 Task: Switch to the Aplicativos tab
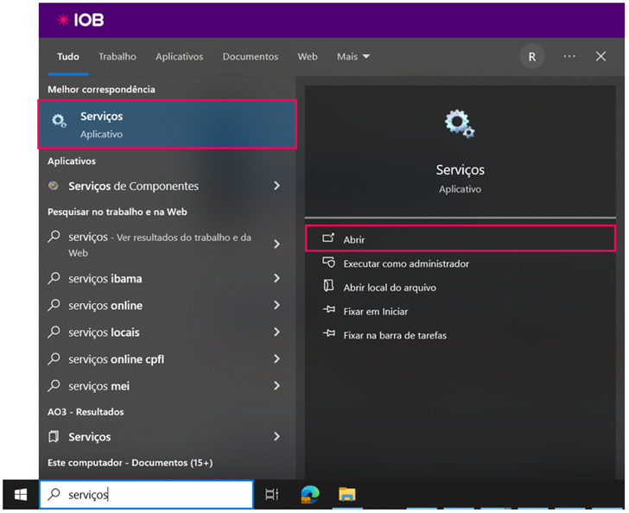tap(179, 56)
